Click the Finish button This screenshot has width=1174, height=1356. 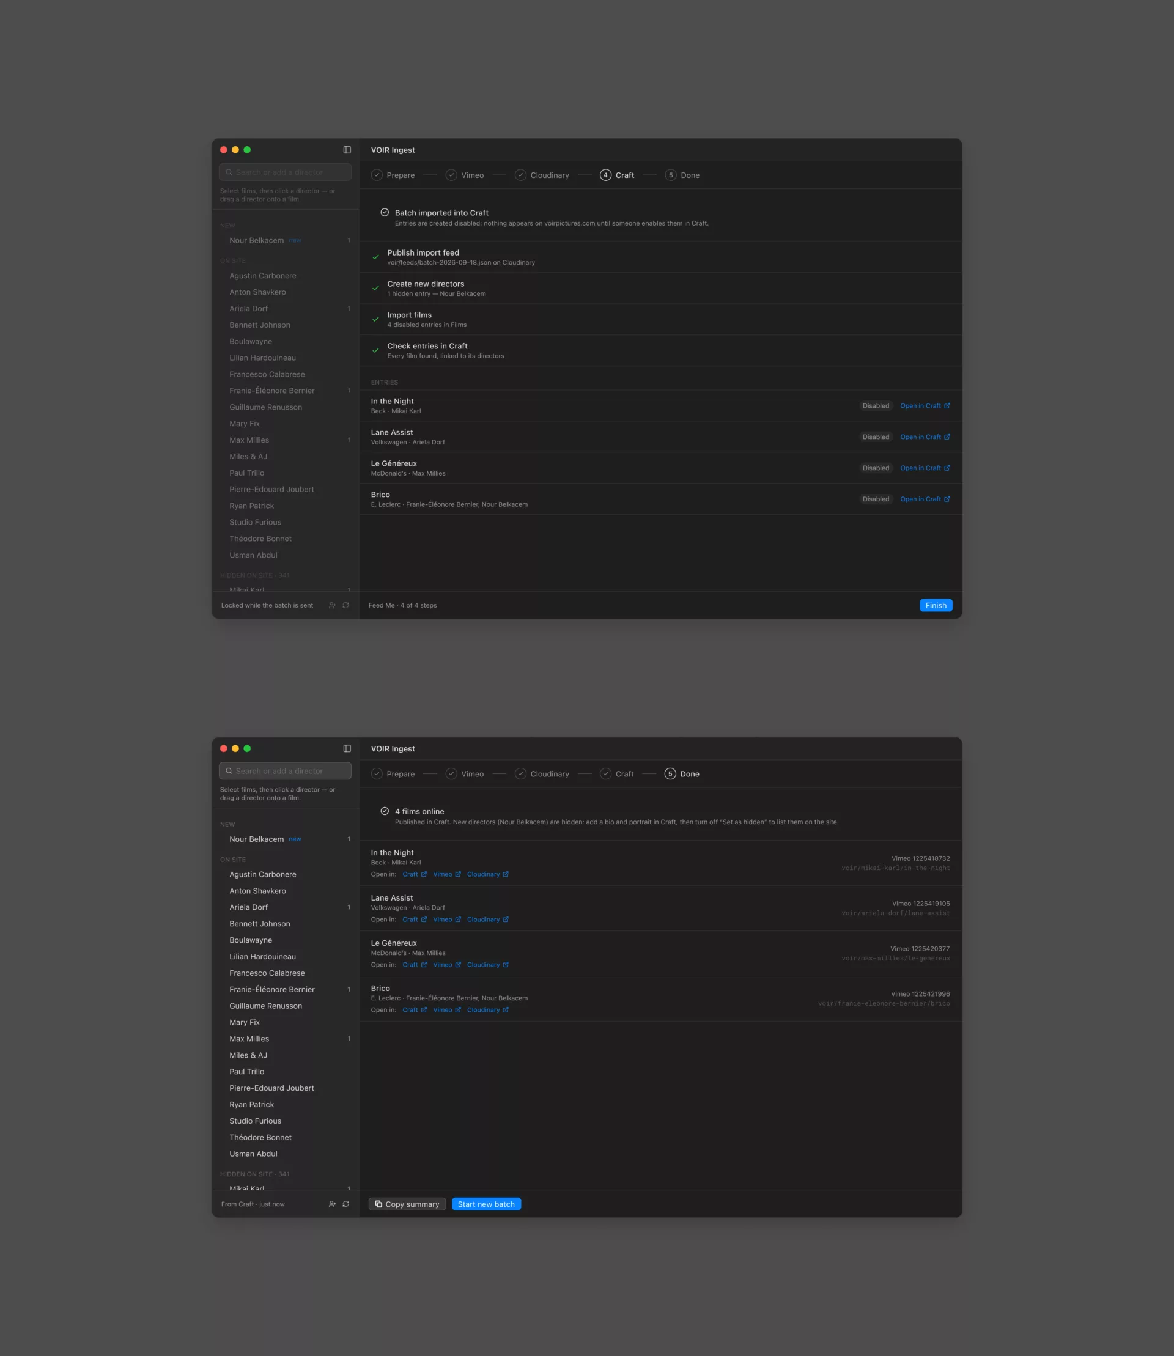(x=936, y=605)
